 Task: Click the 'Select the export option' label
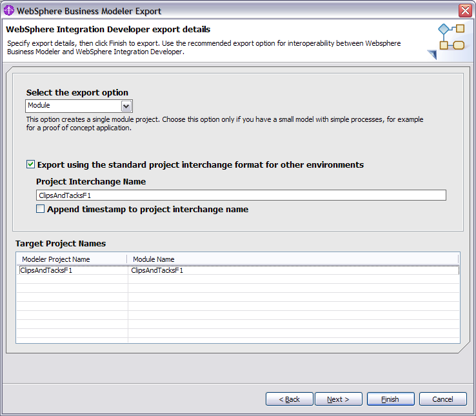coord(77,93)
